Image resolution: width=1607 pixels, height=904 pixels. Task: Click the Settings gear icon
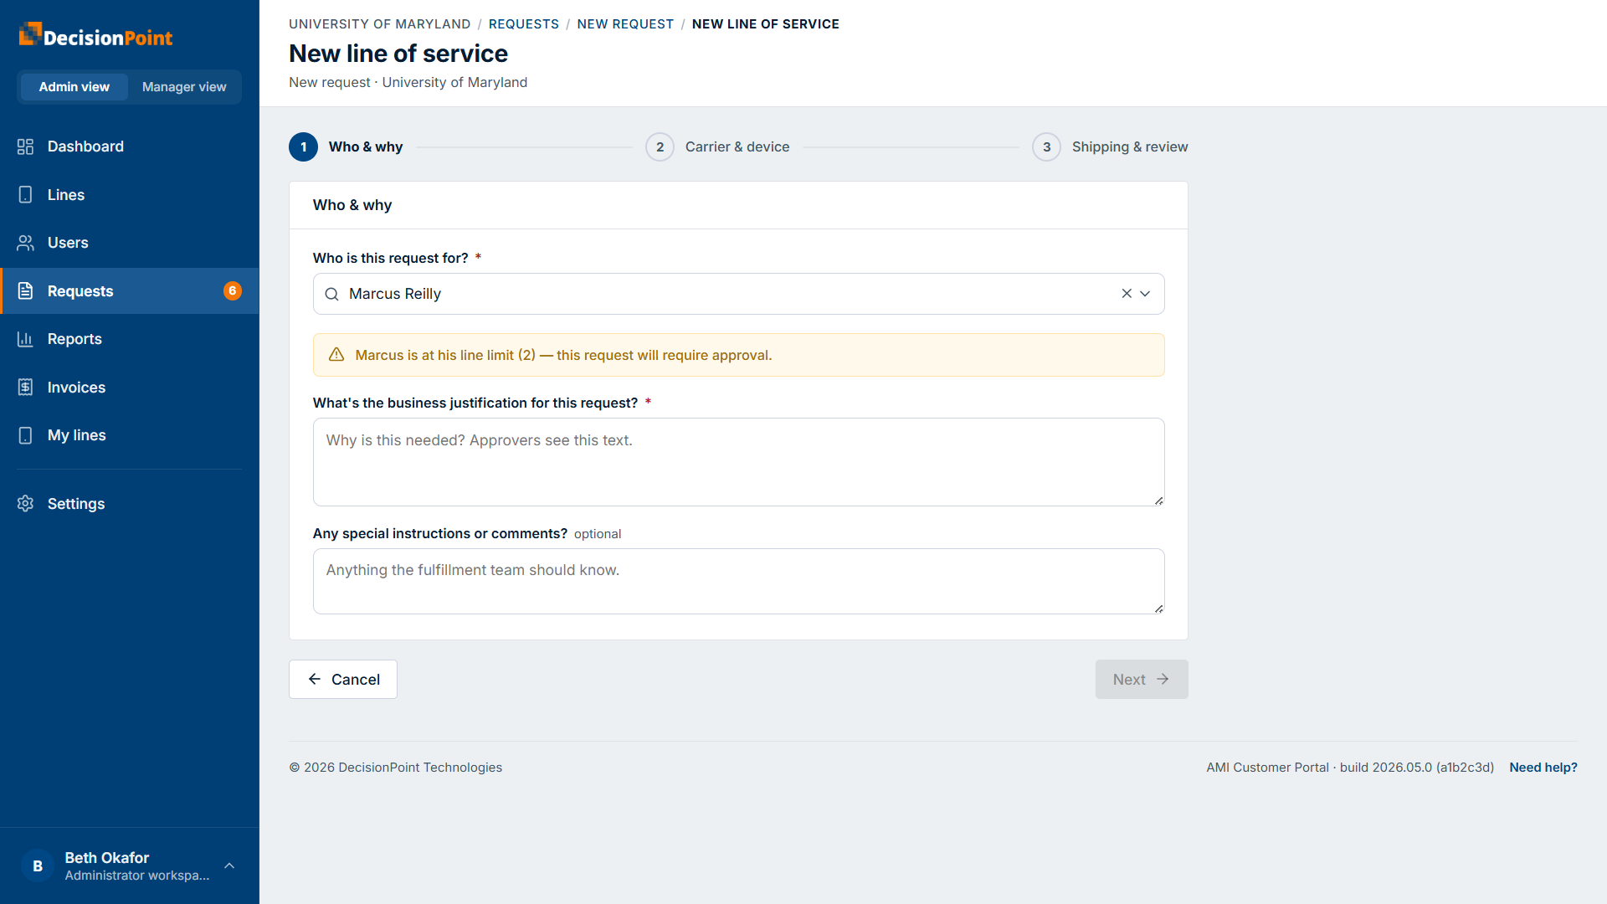click(x=25, y=504)
